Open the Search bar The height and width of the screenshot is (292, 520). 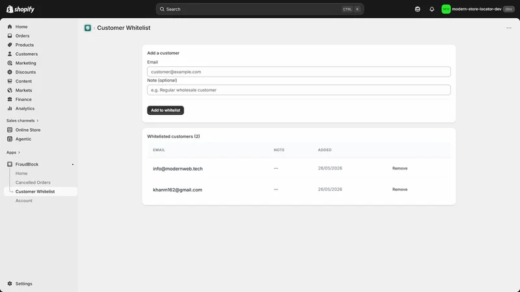(x=259, y=9)
